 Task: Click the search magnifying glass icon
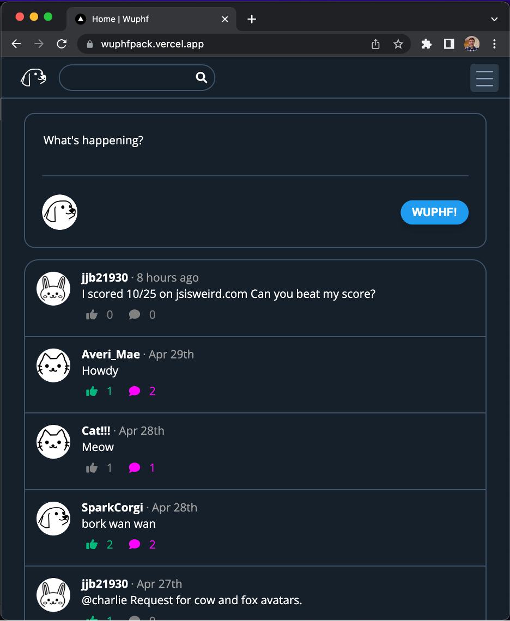point(201,77)
